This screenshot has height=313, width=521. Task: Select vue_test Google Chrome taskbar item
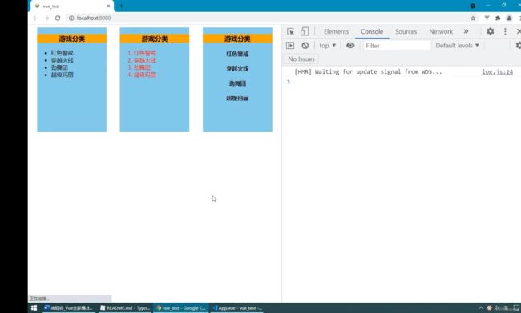(x=181, y=308)
